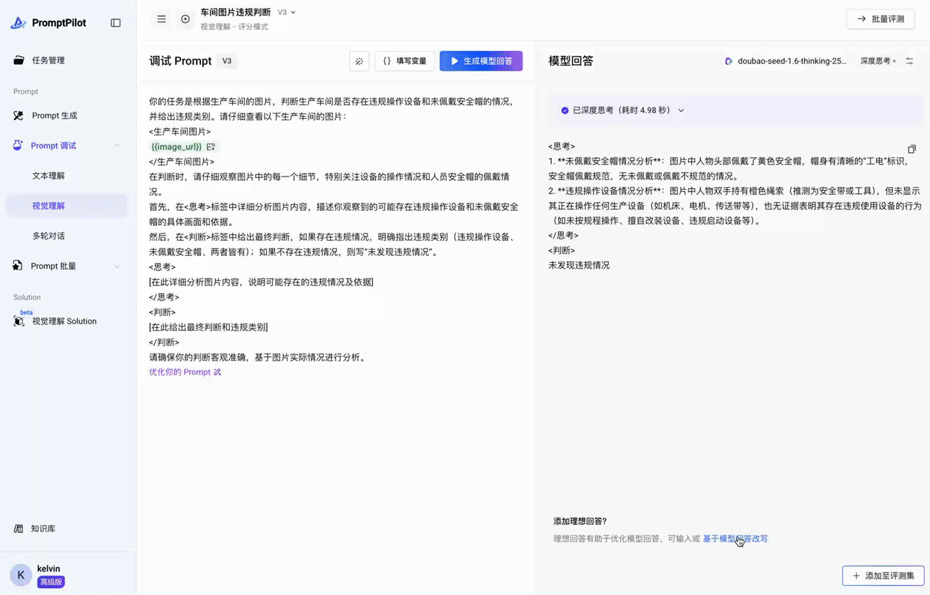Click the Prompt 调试 flask icon
The height and width of the screenshot is (595, 930).
click(x=18, y=146)
